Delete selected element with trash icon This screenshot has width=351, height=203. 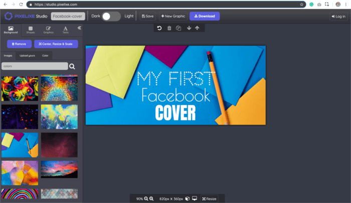(x=169, y=28)
